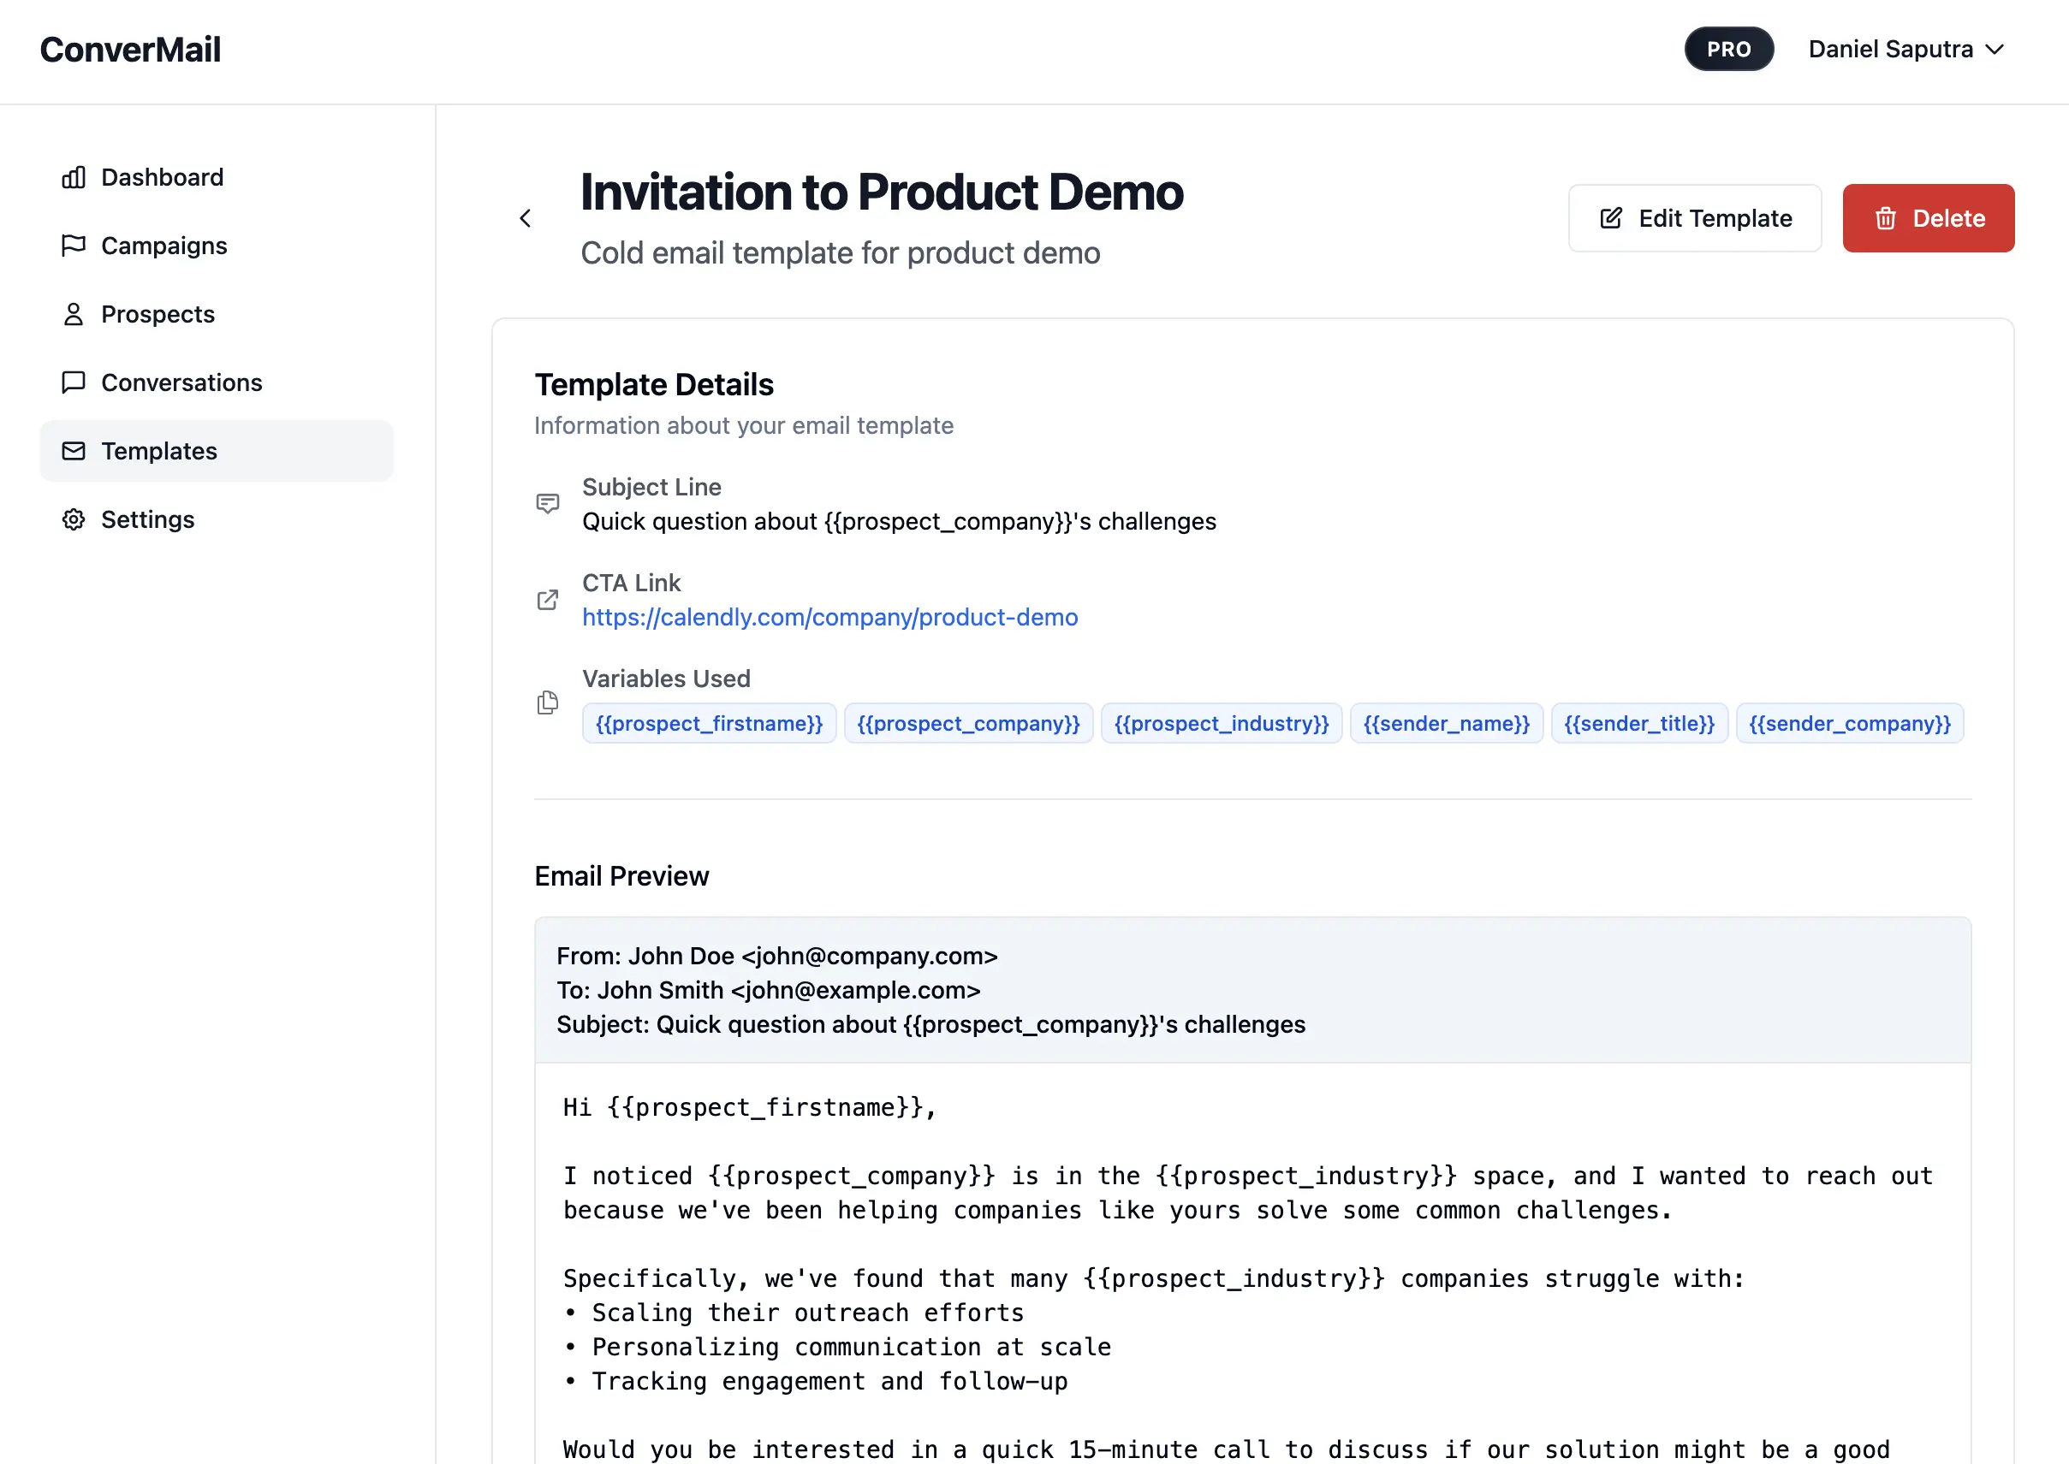Go to the Conversations page
2069x1464 pixels.
(181, 382)
